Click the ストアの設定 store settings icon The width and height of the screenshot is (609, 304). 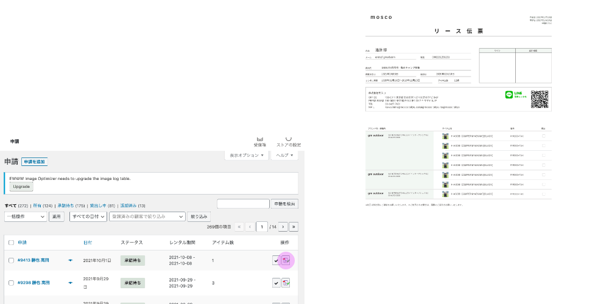click(289, 140)
